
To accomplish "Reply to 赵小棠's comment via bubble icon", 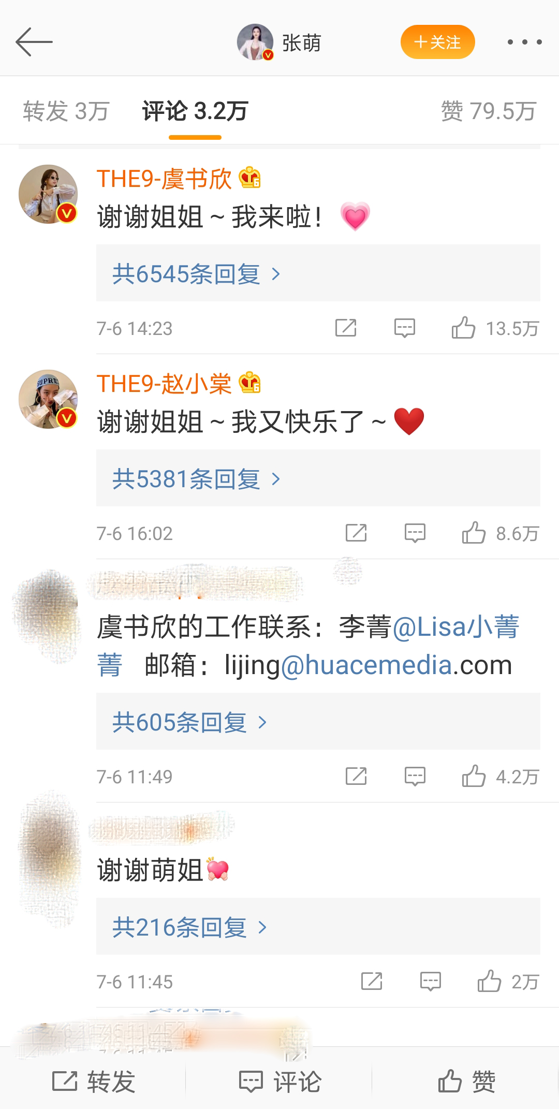I will point(415,533).
